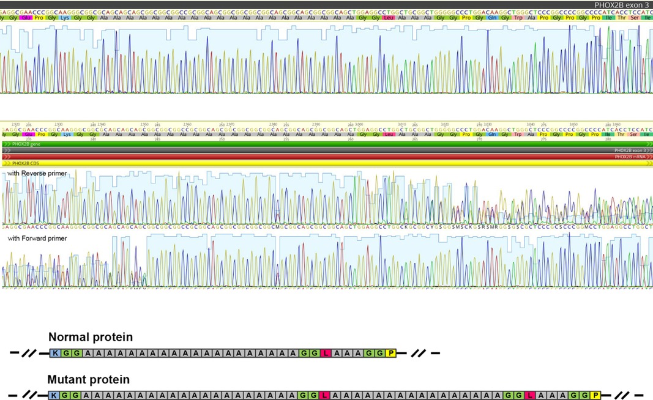Click the 'with Forward primer' label
This screenshot has width=653, height=400.
[x=37, y=238]
